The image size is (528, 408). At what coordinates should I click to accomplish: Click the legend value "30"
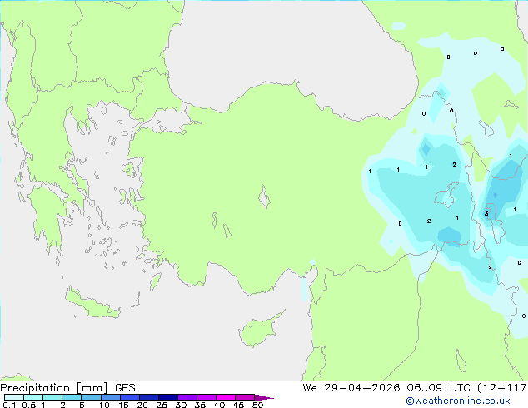[181, 405]
